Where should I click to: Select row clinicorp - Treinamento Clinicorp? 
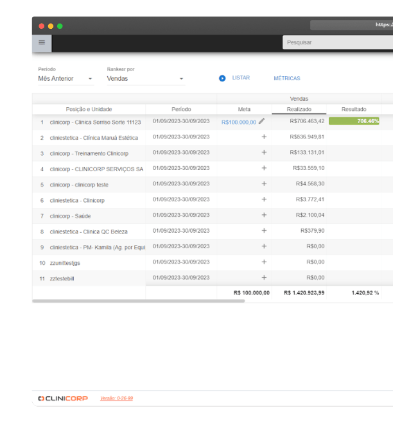(x=89, y=153)
